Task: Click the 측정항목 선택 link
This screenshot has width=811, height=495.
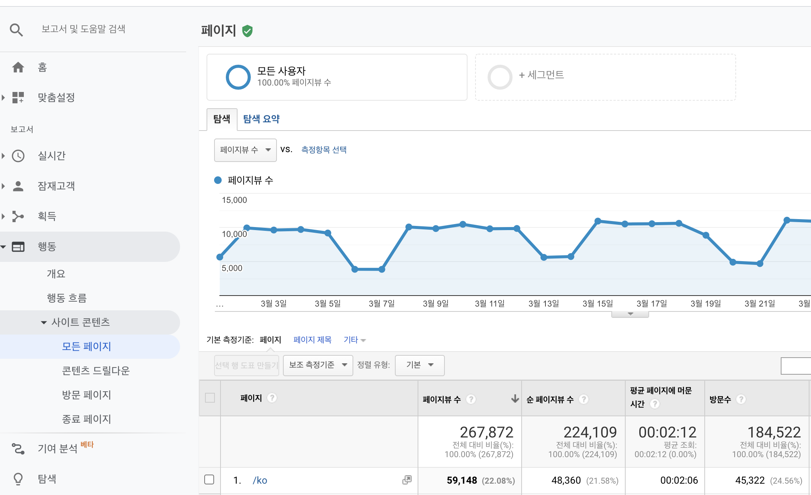Action: tap(324, 150)
